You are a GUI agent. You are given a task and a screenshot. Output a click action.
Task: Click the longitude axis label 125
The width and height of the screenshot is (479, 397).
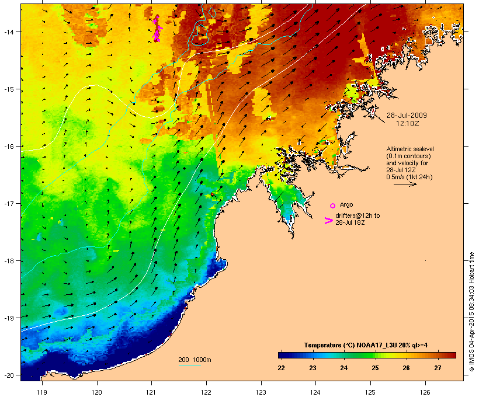point(370,392)
